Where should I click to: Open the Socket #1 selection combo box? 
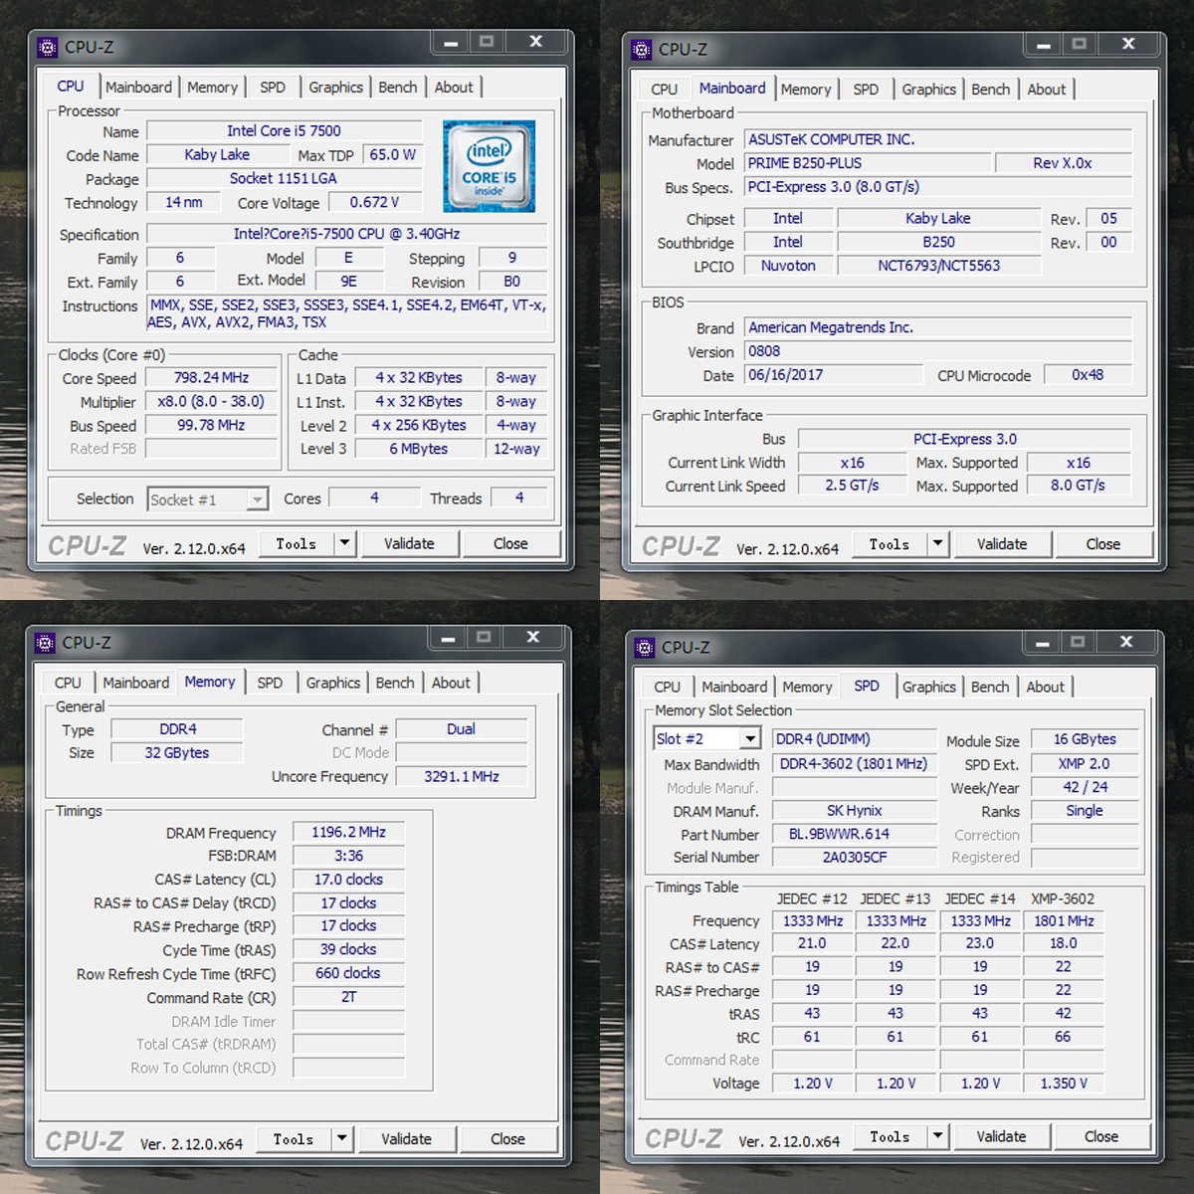[257, 499]
